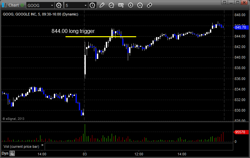Click the Chart title label

pyautogui.click(x=13, y=5)
